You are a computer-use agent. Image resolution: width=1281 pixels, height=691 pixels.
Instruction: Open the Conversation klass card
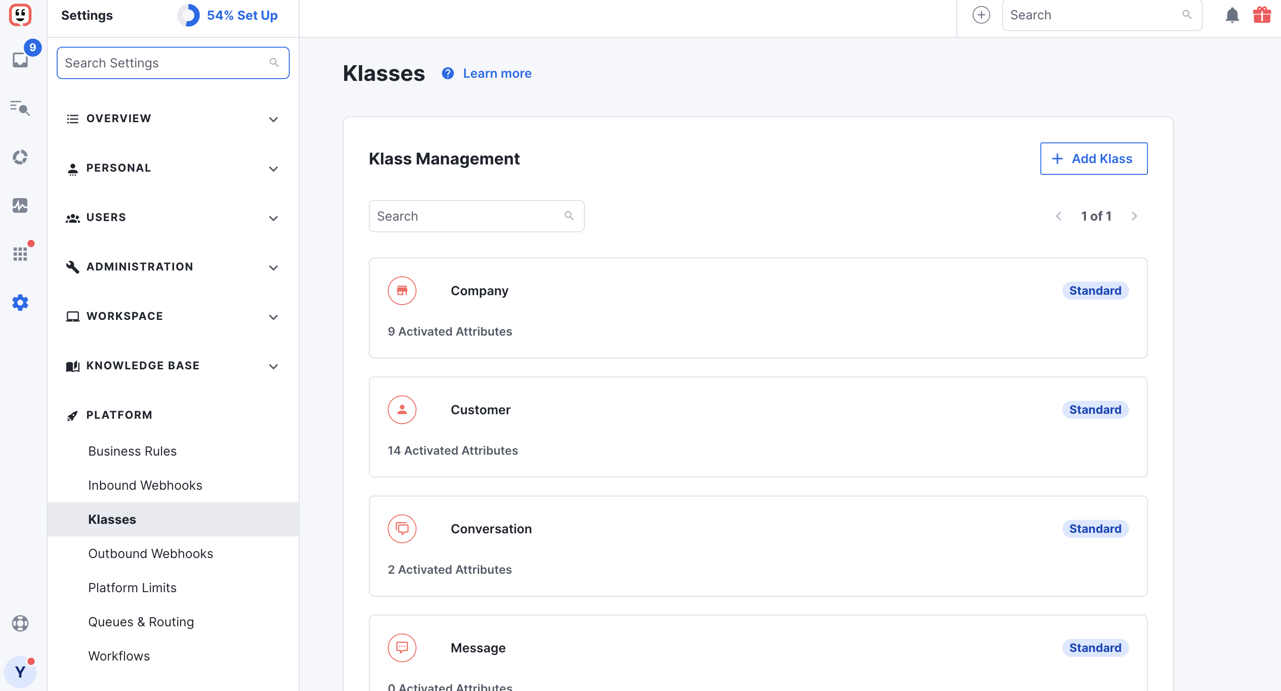click(x=758, y=546)
